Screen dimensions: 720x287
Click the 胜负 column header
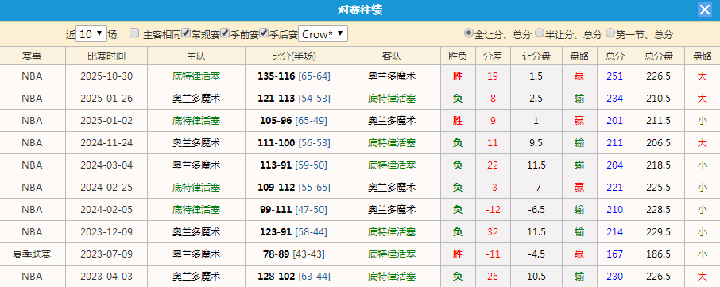(x=457, y=56)
